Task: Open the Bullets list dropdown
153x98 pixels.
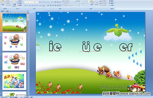Action: pyautogui.click(x=49, y=2)
